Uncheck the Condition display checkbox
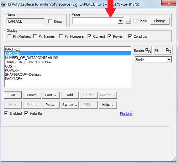This screenshot has width=178, height=163. (x=130, y=36)
